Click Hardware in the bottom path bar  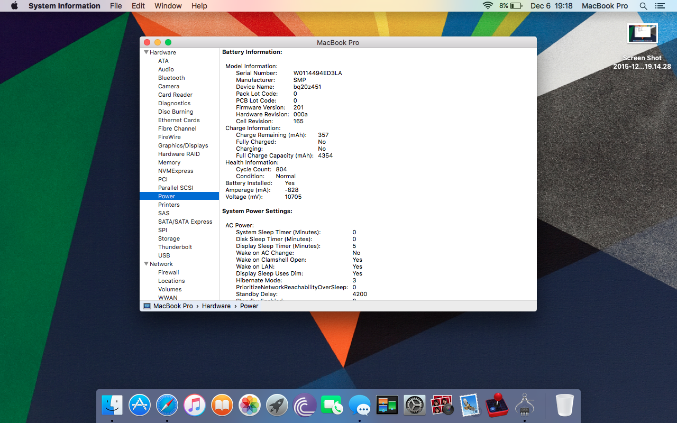[x=216, y=306]
